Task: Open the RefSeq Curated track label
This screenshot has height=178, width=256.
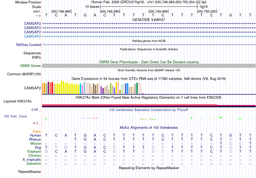Action: tap(28, 45)
